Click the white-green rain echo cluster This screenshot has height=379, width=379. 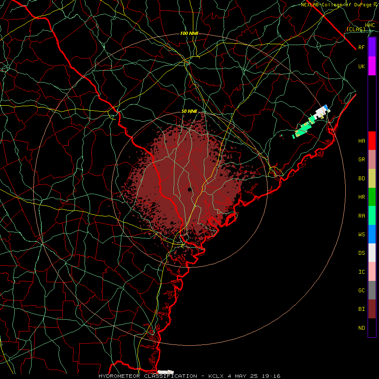311,121
